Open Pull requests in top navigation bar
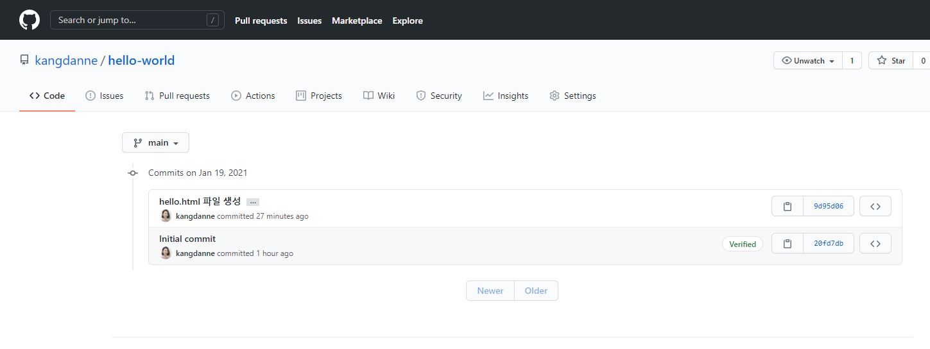 (261, 21)
